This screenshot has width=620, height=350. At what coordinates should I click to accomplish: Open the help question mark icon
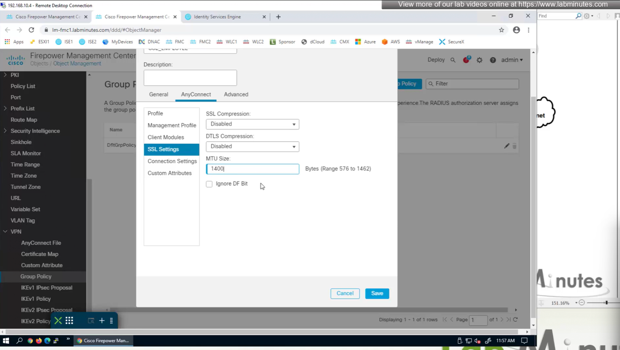493,60
